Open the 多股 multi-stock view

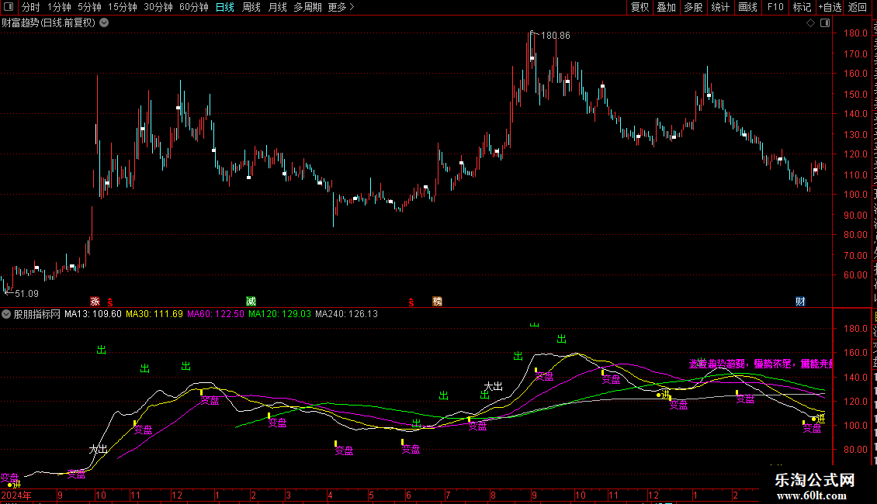click(694, 7)
